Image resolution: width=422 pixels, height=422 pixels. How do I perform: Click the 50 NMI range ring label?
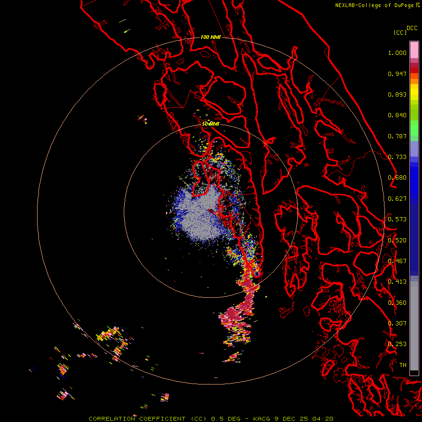point(211,124)
